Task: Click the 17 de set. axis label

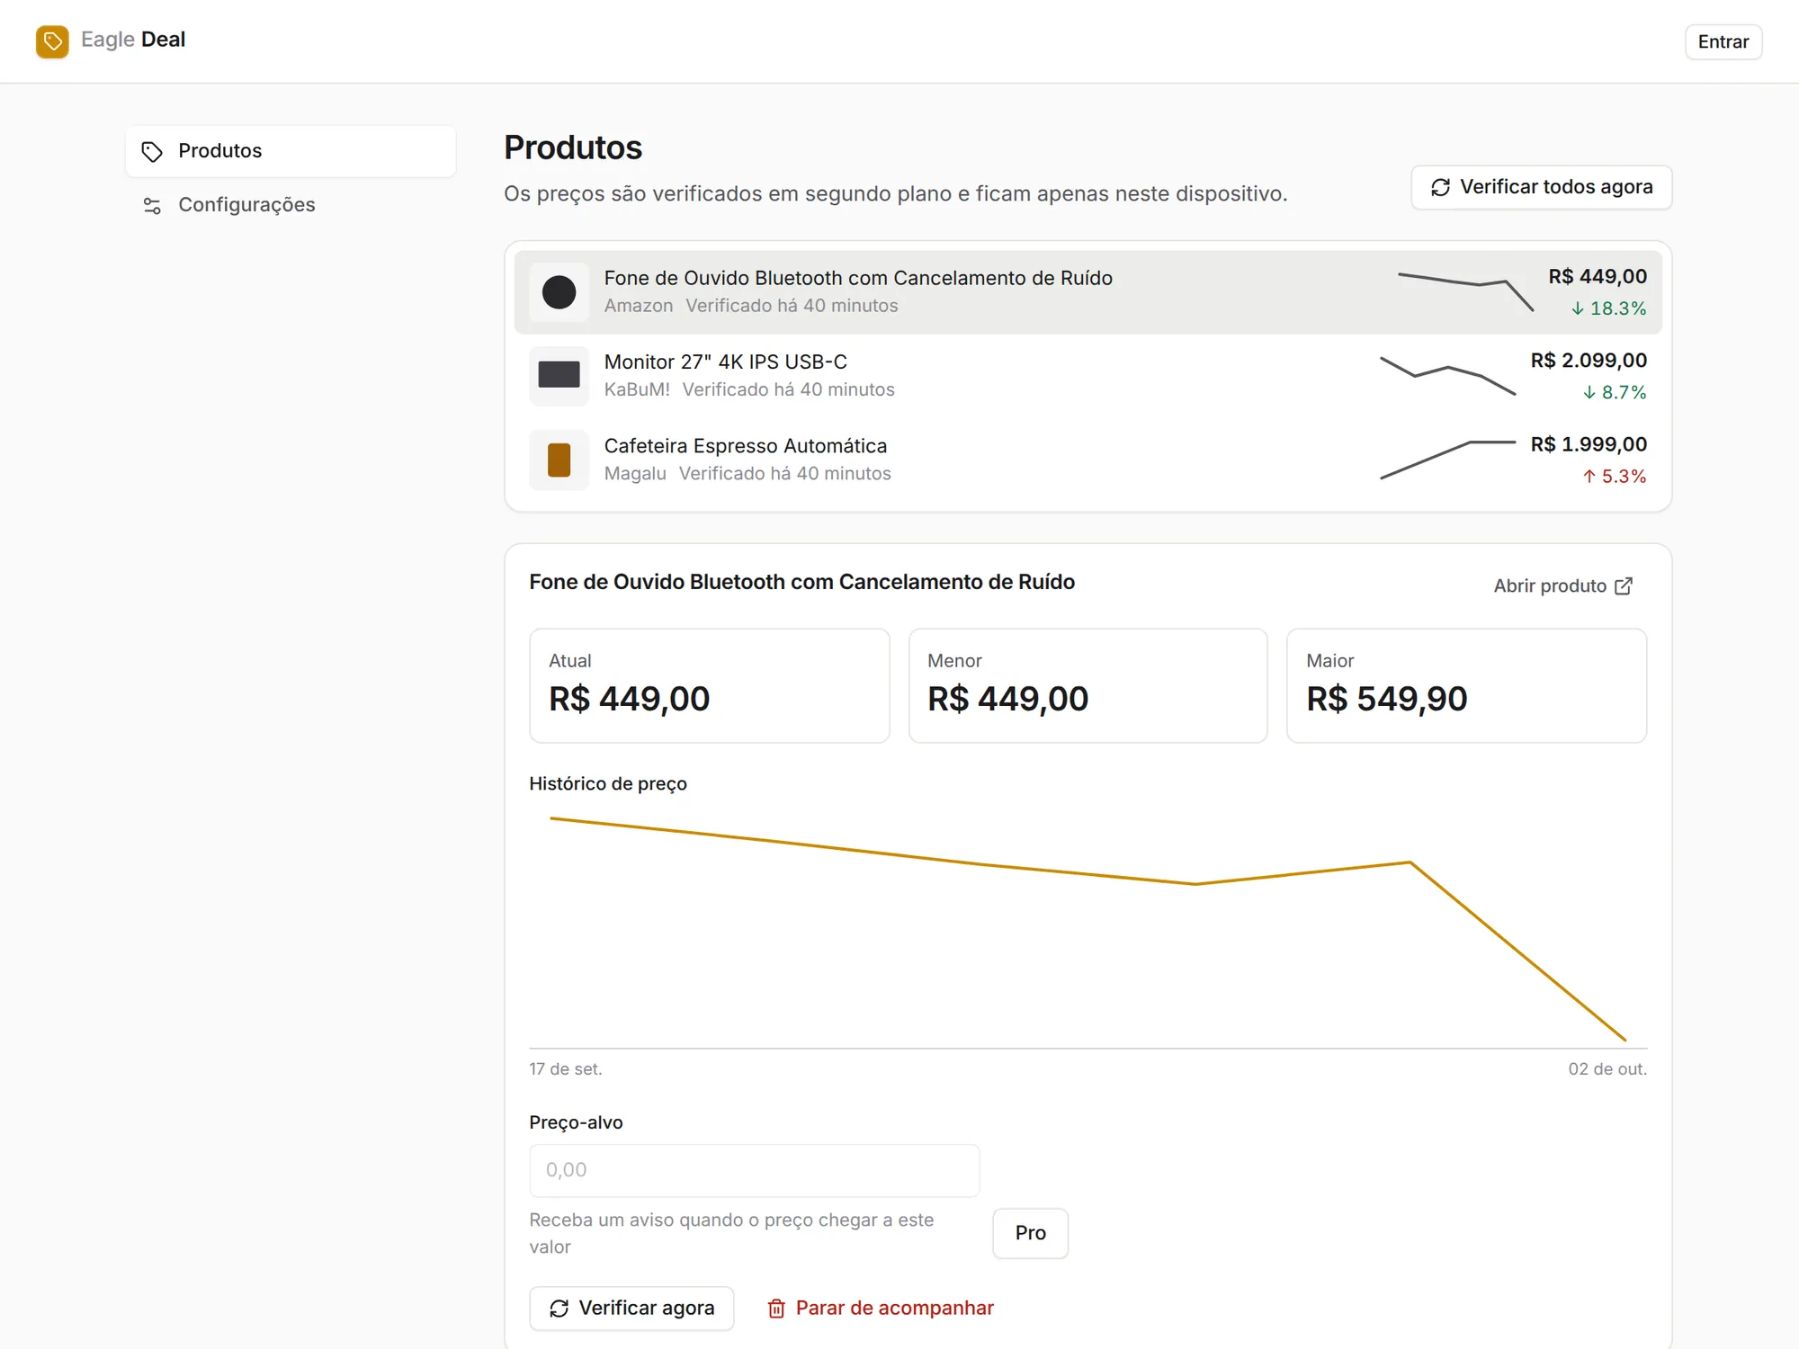Action: click(x=566, y=1069)
